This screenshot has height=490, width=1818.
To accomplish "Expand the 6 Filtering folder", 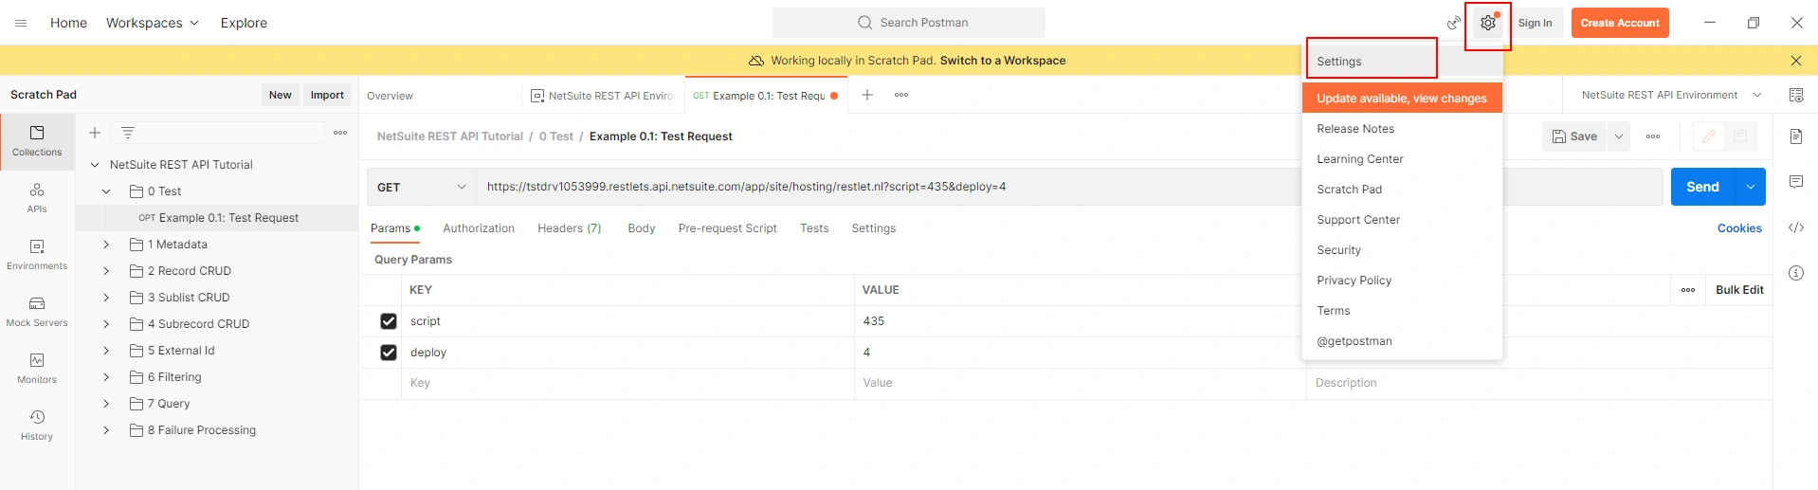I will 106,377.
